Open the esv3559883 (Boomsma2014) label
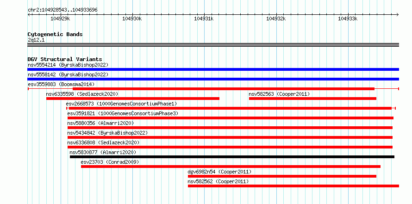Screen dimensions: 412x204 point(61,84)
